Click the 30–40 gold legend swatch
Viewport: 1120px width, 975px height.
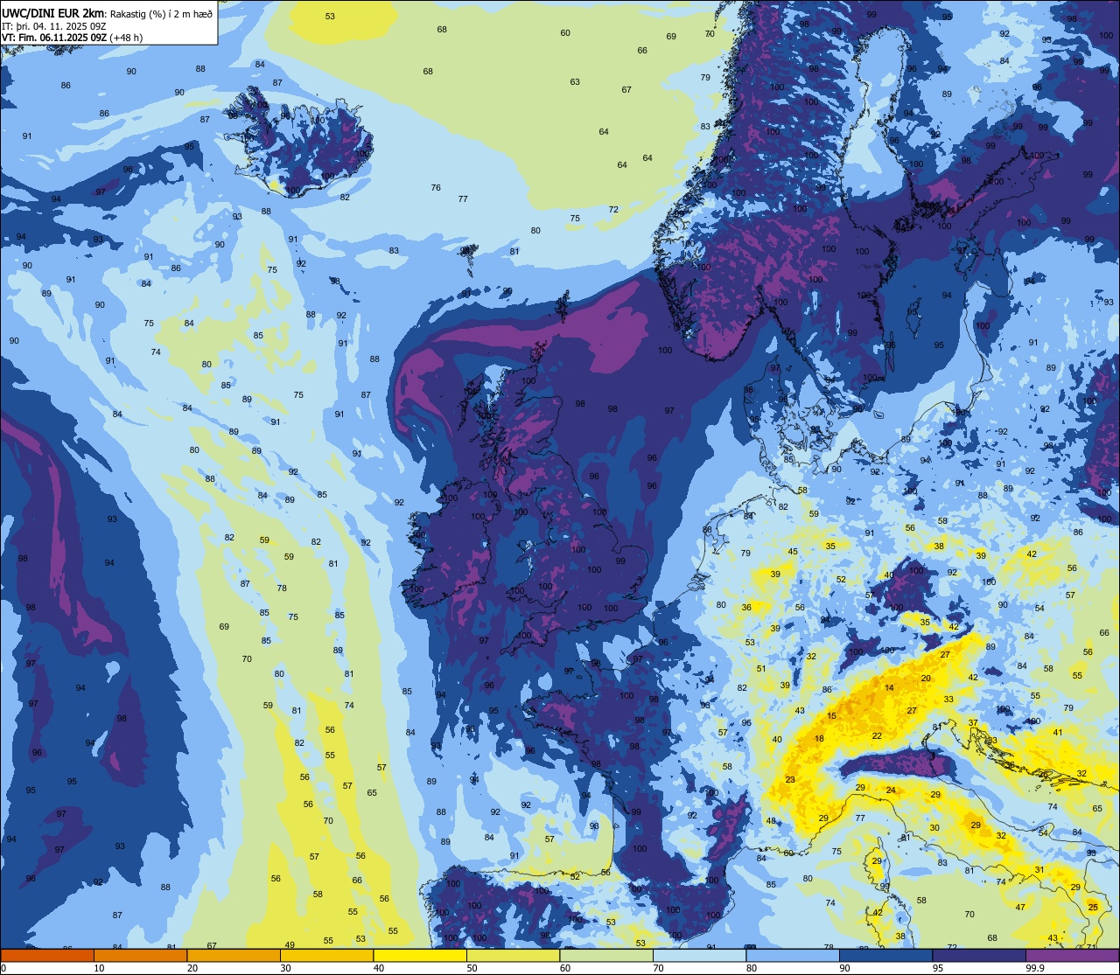[326, 956]
